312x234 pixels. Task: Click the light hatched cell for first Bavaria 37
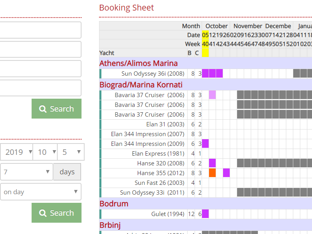pos(213,95)
